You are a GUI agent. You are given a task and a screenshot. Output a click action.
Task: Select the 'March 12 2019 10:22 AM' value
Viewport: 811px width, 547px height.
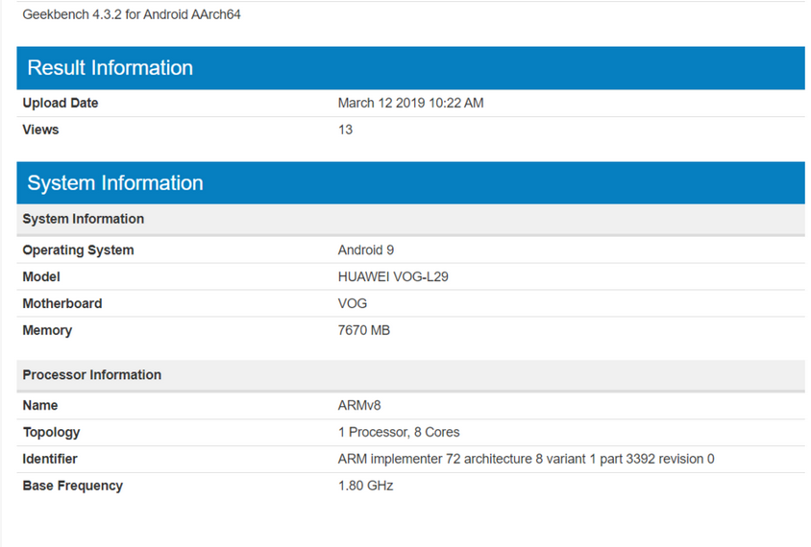point(410,103)
